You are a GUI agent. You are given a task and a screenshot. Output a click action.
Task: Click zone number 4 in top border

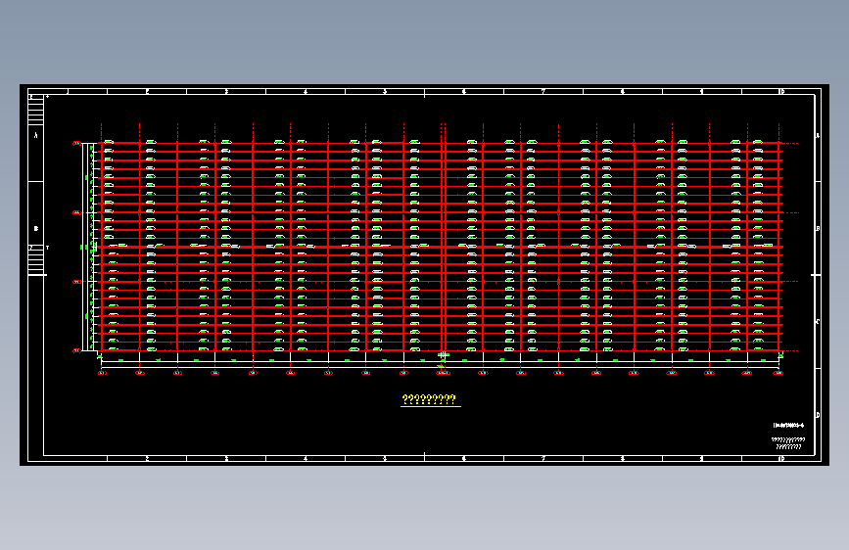coord(306,91)
